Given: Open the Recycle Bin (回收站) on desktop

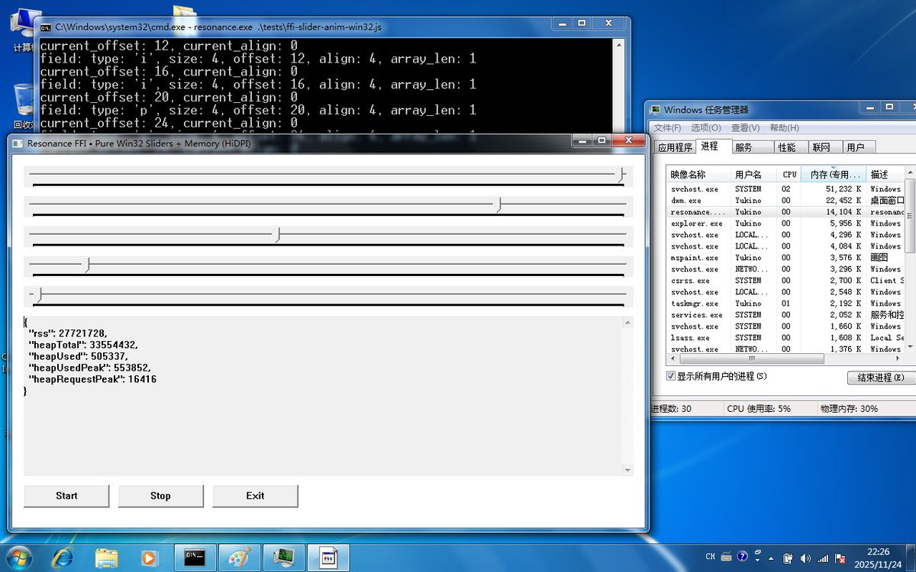Looking at the screenshot, I should point(23,99).
